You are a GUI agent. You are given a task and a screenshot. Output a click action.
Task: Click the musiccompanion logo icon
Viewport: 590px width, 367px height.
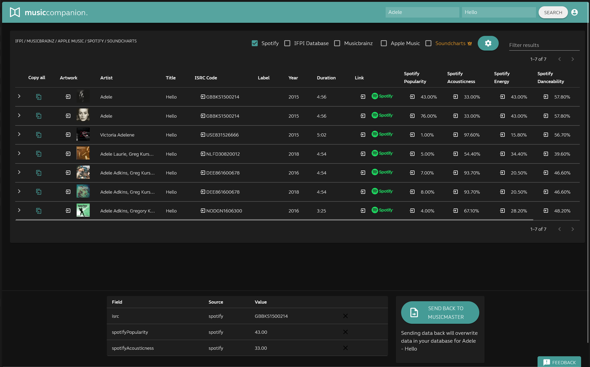pyautogui.click(x=15, y=12)
